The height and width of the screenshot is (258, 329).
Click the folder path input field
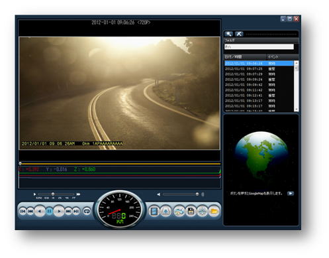click(259, 46)
